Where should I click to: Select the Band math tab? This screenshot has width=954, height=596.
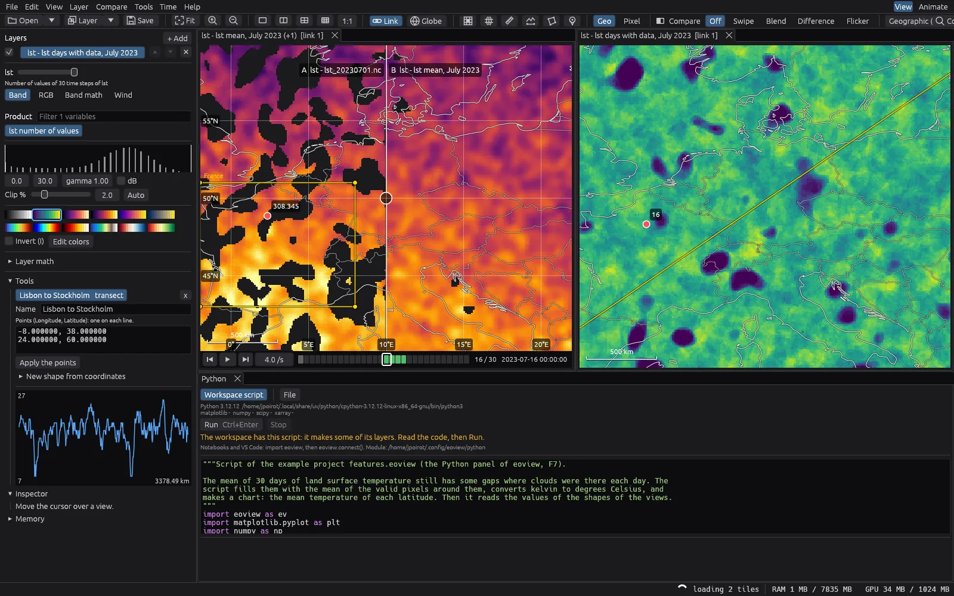tap(83, 95)
